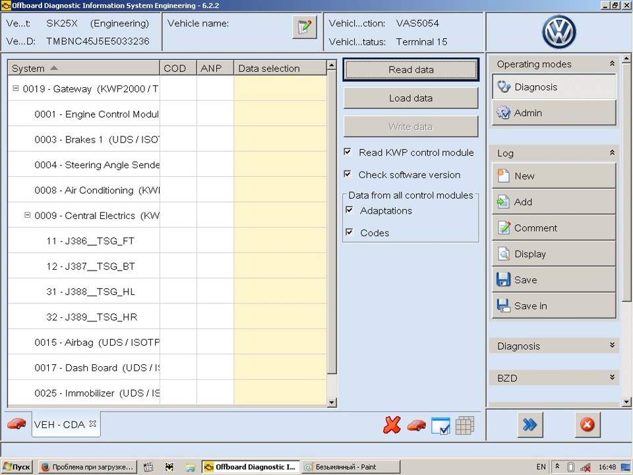Click the vehicle name edit notepad icon
Viewport: 633px width, 475px height.
[305, 28]
